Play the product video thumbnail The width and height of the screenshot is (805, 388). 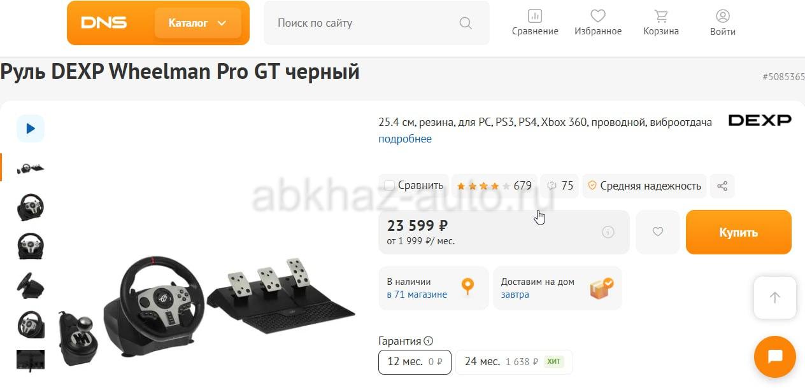[x=31, y=128]
